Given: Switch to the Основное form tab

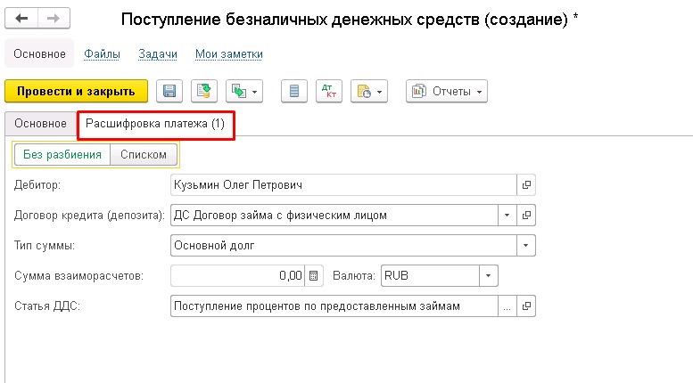Looking at the screenshot, I should coord(40,124).
